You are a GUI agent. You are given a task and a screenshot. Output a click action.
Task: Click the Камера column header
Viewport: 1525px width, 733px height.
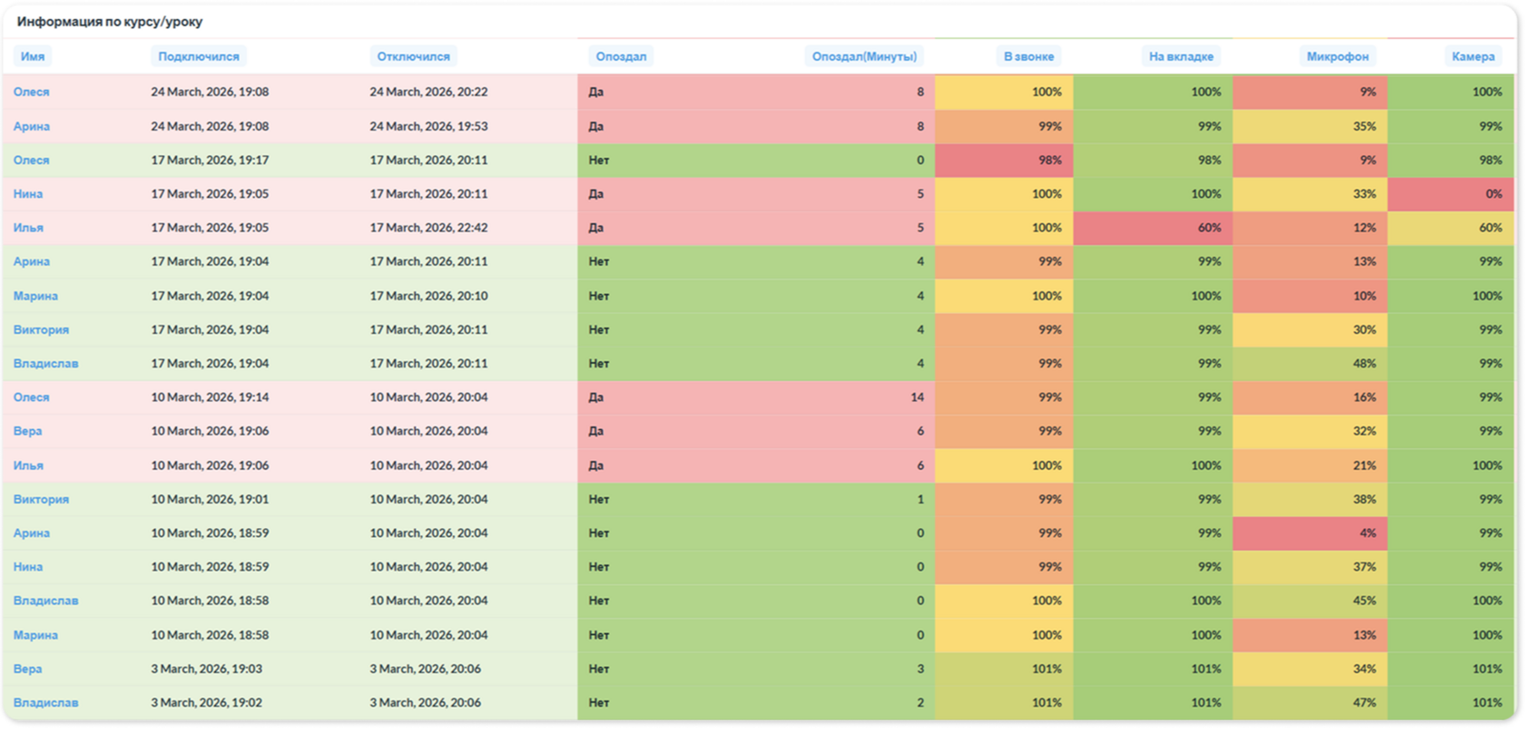(1473, 56)
